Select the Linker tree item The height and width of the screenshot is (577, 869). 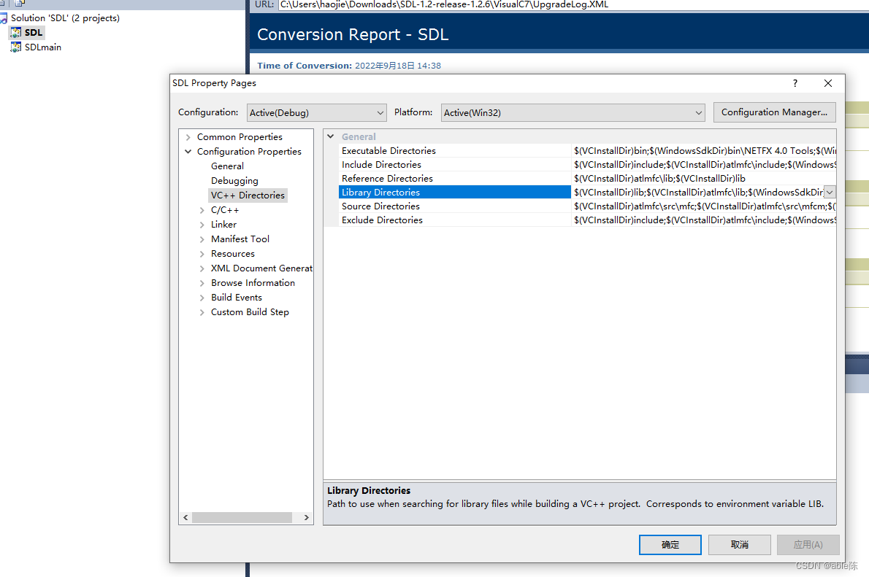[223, 224]
